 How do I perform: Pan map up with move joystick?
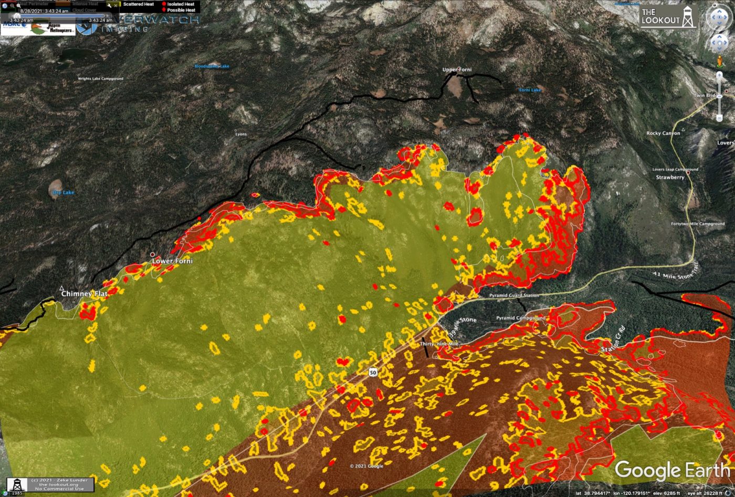point(719,36)
